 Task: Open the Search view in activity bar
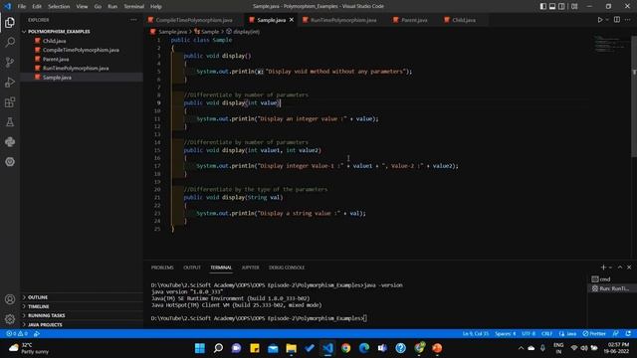click(x=10, y=42)
